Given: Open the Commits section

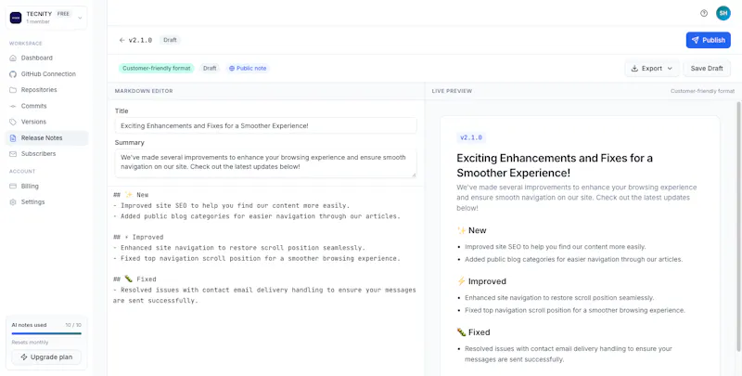Looking at the screenshot, I should point(33,106).
